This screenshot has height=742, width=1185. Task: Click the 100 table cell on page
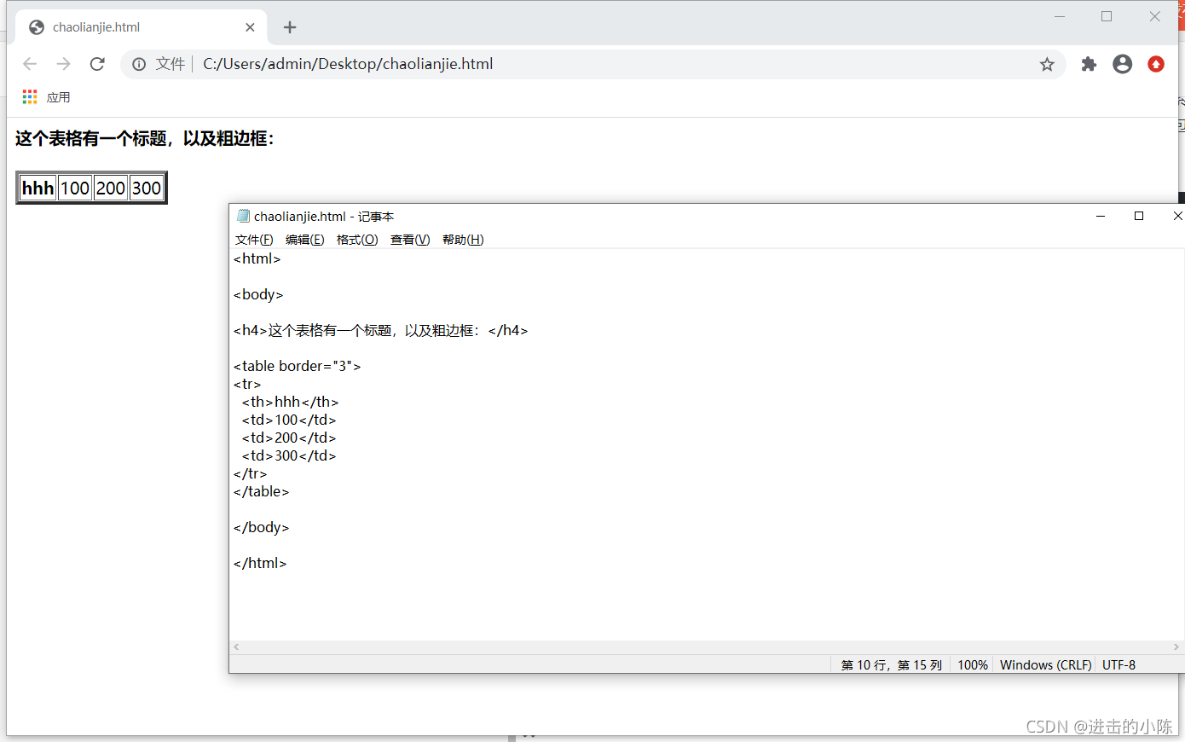[75, 188]
